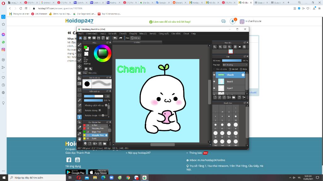Select the Eraser tool

[79, 50]
